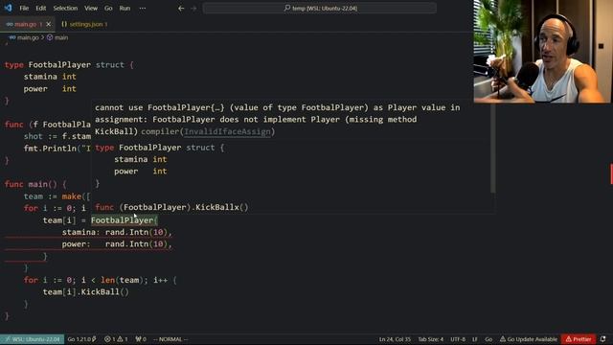Open the Edit menu
The height and width of the screenshot is (345, 613).
[x=40, y=8]
